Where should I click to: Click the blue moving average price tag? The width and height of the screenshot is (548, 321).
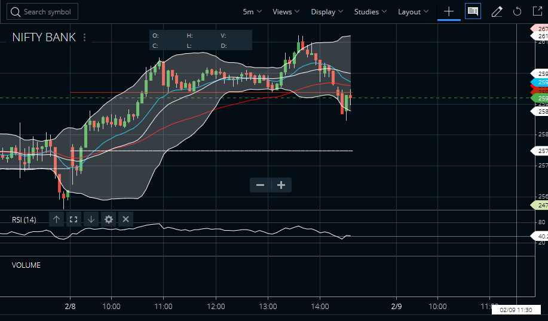click(539, 82)
